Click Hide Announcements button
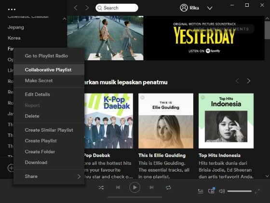Viewport: 270px width, 203px height. pyautogui.click(x=222, y=29)
